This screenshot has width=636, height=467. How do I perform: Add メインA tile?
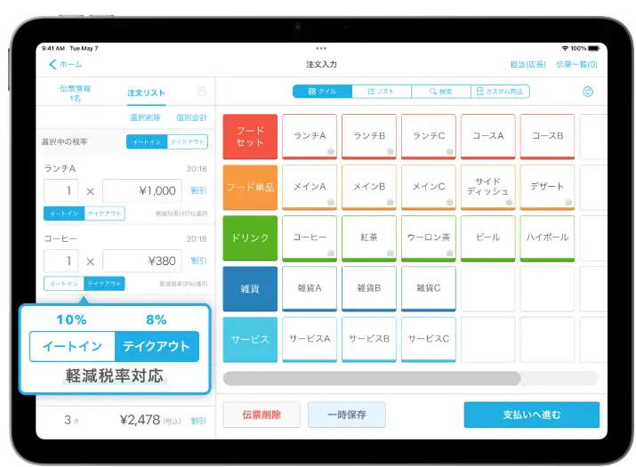tap(310, 188)
